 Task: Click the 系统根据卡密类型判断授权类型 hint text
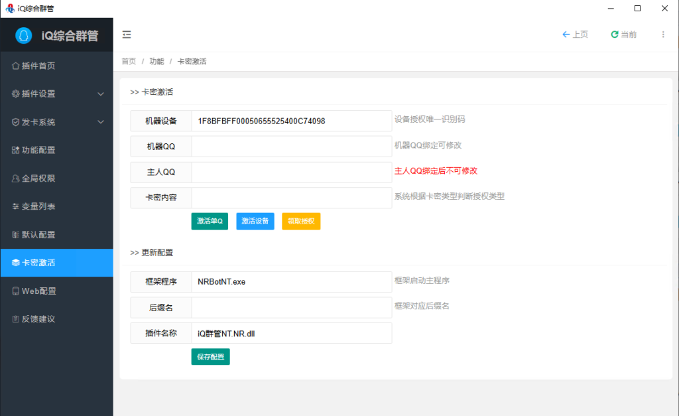(x=450, y=196)
